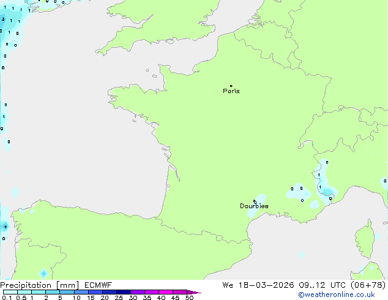Select the 0.1–0.5 mm legend swatch
The height and width of the screenshot is (300, 388).
(x=10, y=292)
